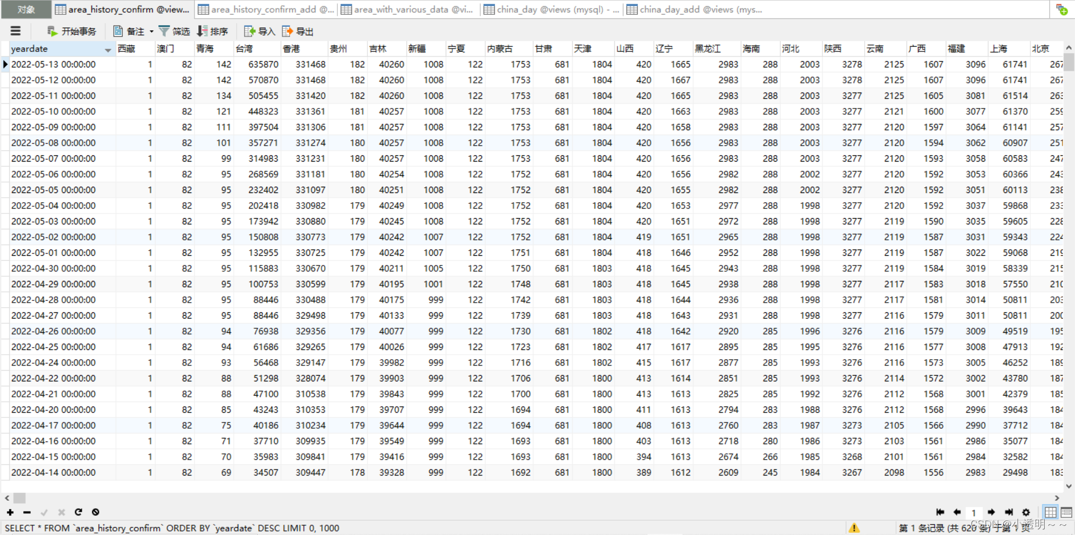Click the 导入 import button
Image resolution: width=1075 pixels, height=535 pixels.
coord(259,31)
